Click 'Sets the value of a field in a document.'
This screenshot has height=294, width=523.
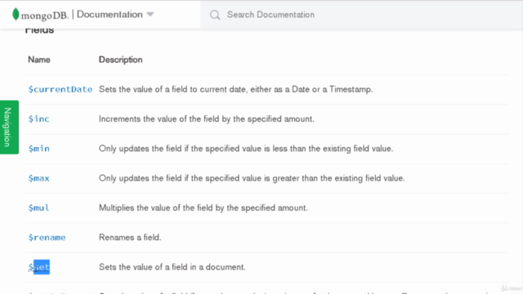[172, 267]
